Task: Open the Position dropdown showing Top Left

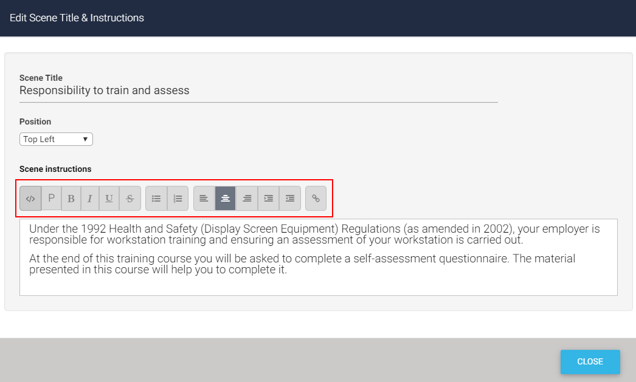Action: point(56,139)
